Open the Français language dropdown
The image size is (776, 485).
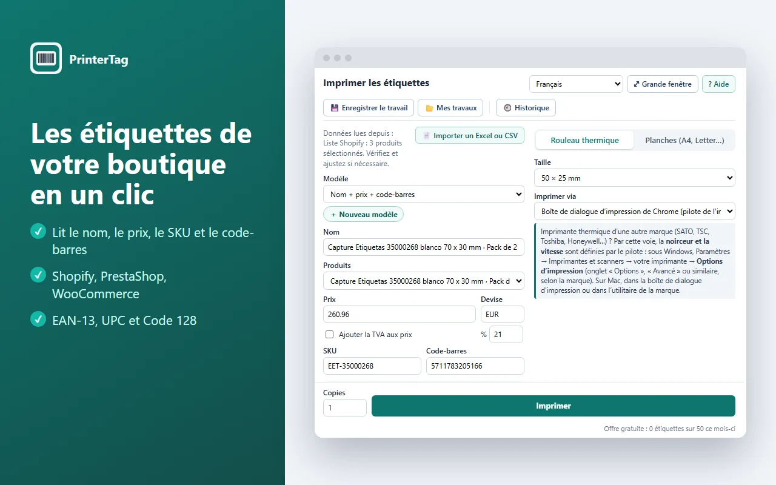coord(576,84)
